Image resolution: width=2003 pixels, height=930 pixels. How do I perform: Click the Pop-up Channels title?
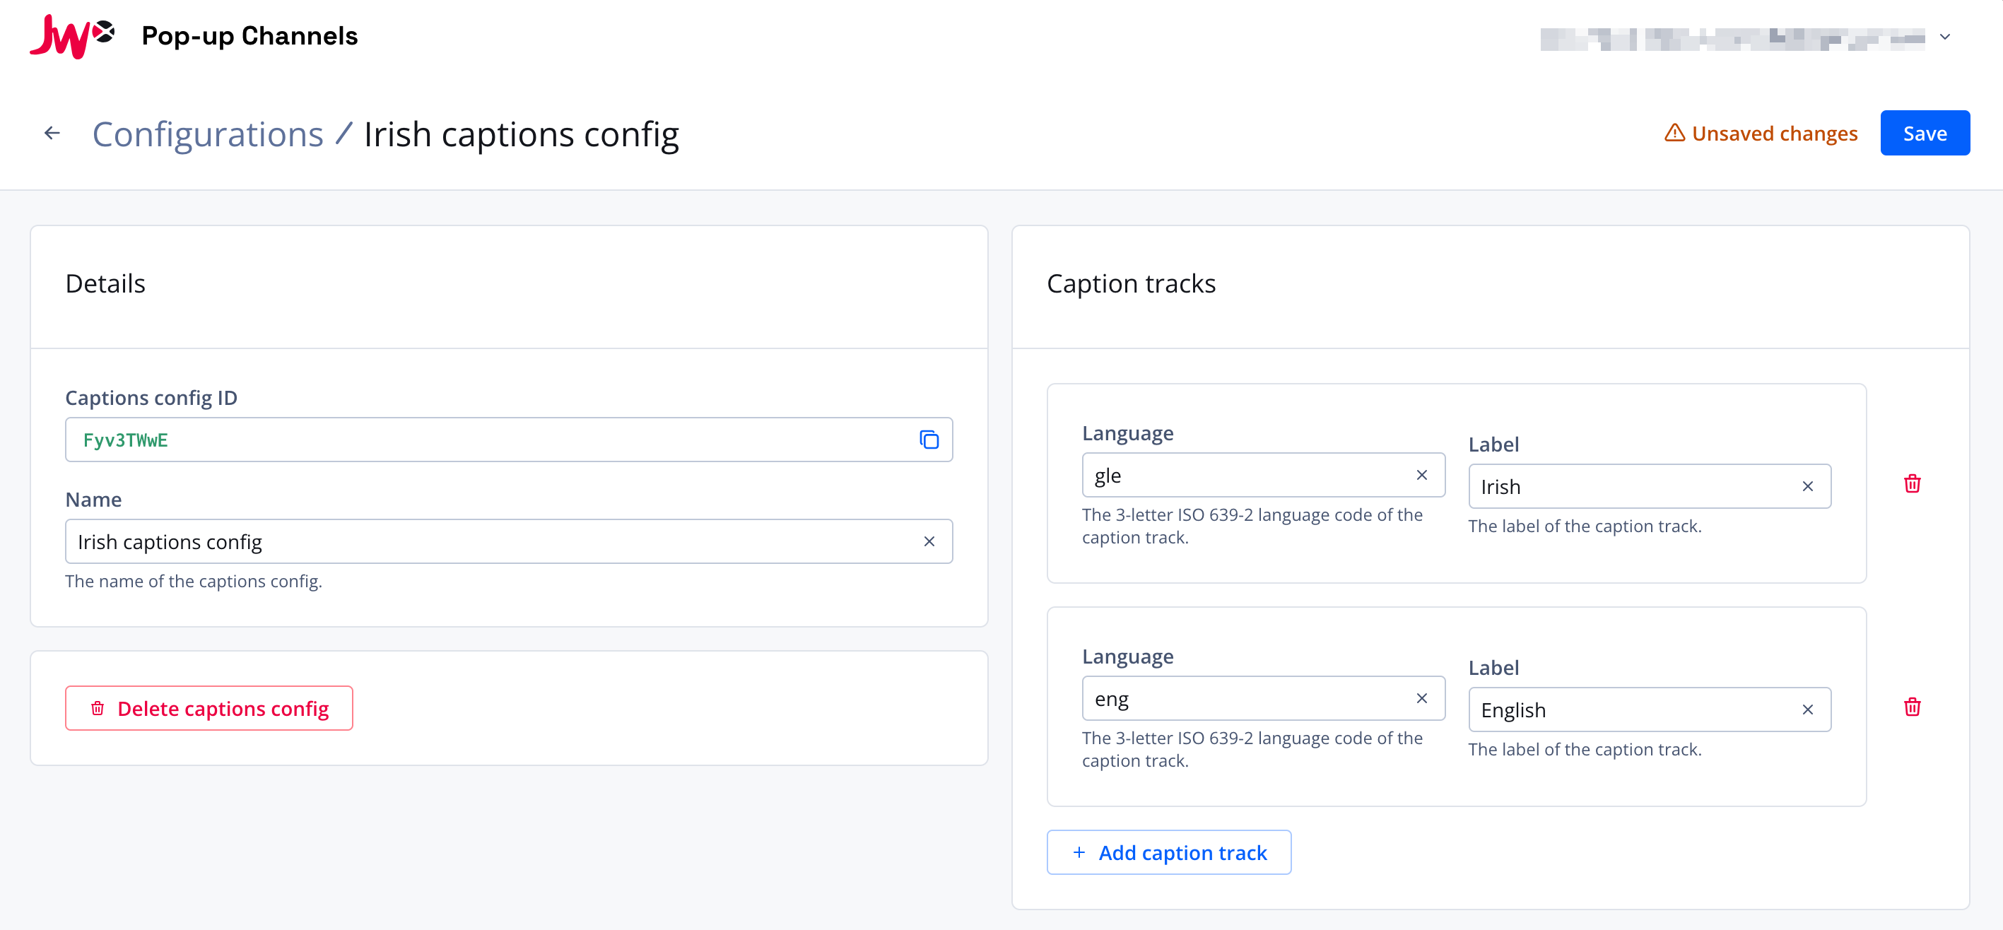point(249,36)
